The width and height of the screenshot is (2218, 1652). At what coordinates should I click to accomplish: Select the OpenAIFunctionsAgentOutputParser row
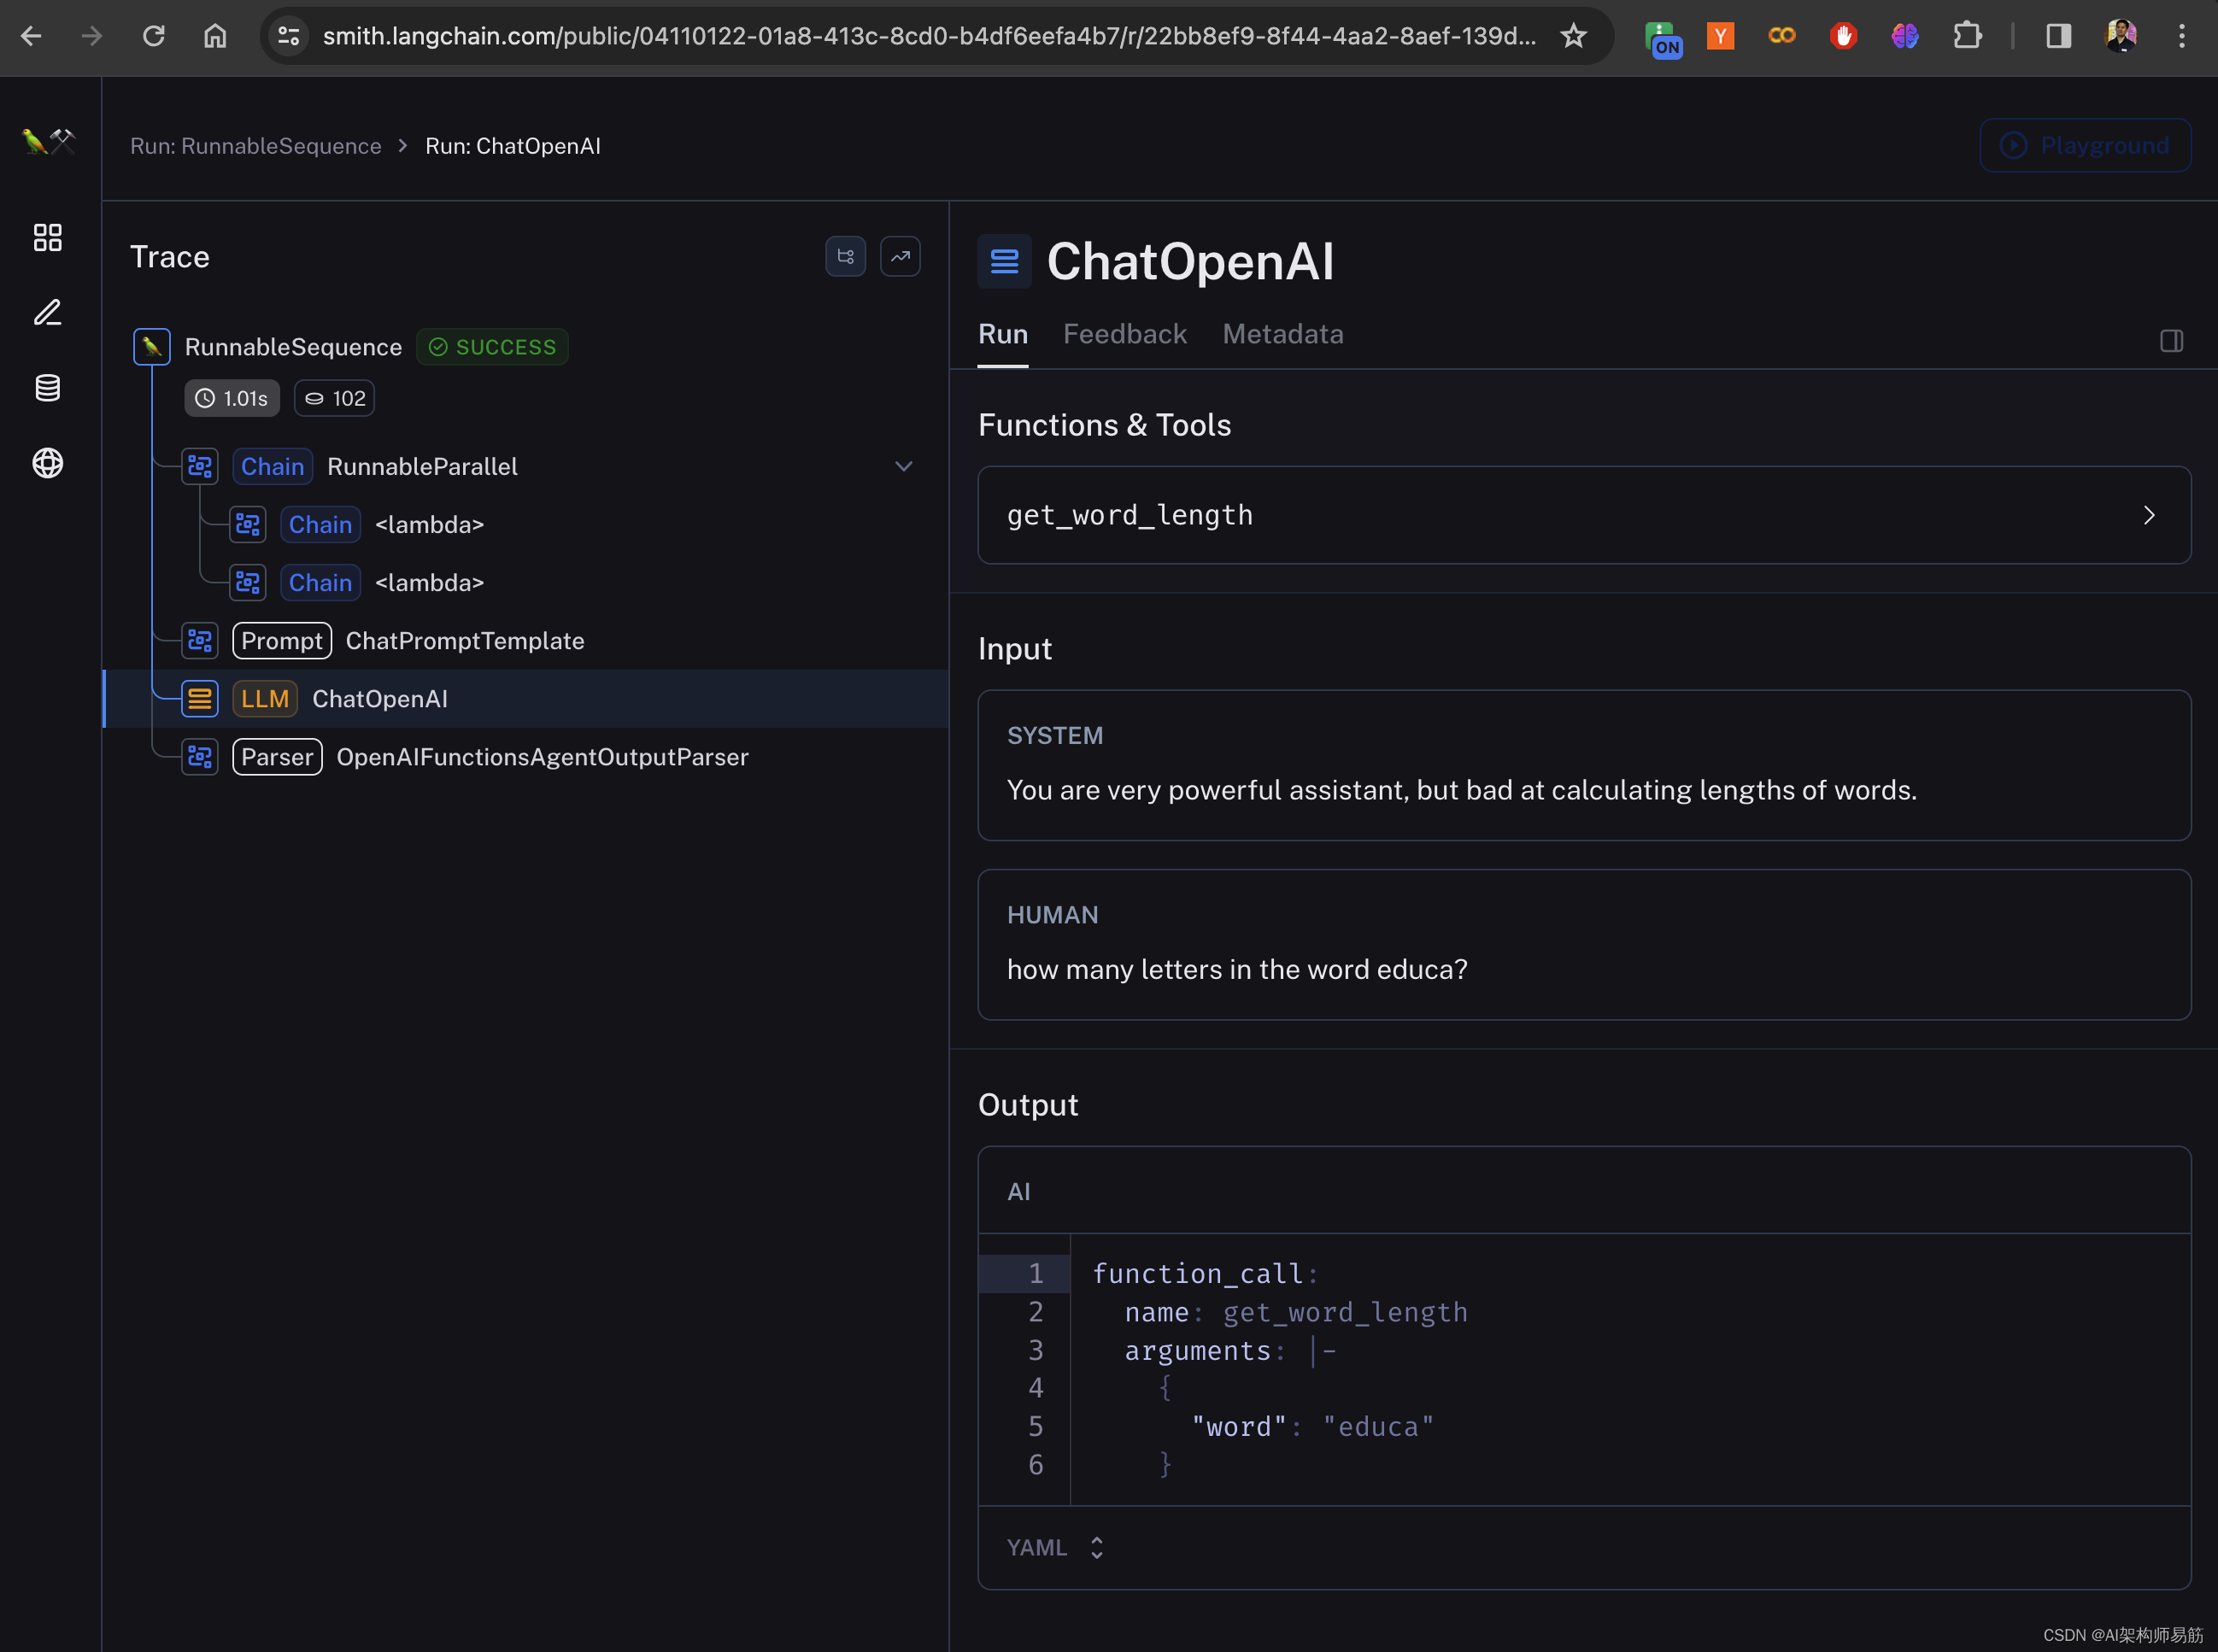pyautogui.click(x=525, y=757)
